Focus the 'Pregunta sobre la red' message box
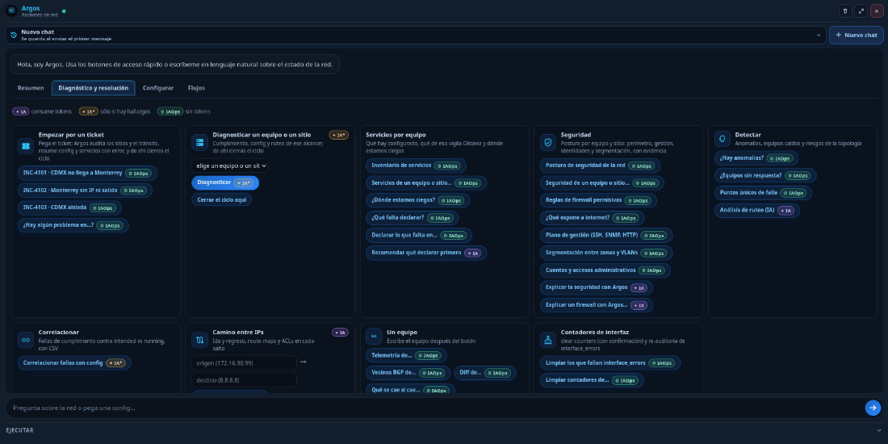 435,408
